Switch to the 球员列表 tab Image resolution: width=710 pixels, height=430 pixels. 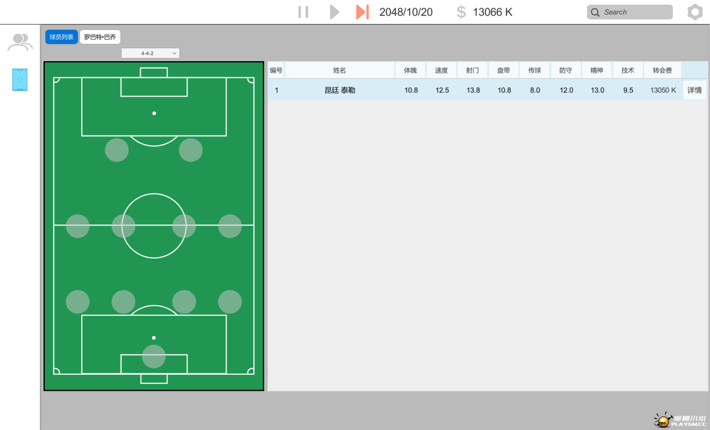(x=62, y=37)
